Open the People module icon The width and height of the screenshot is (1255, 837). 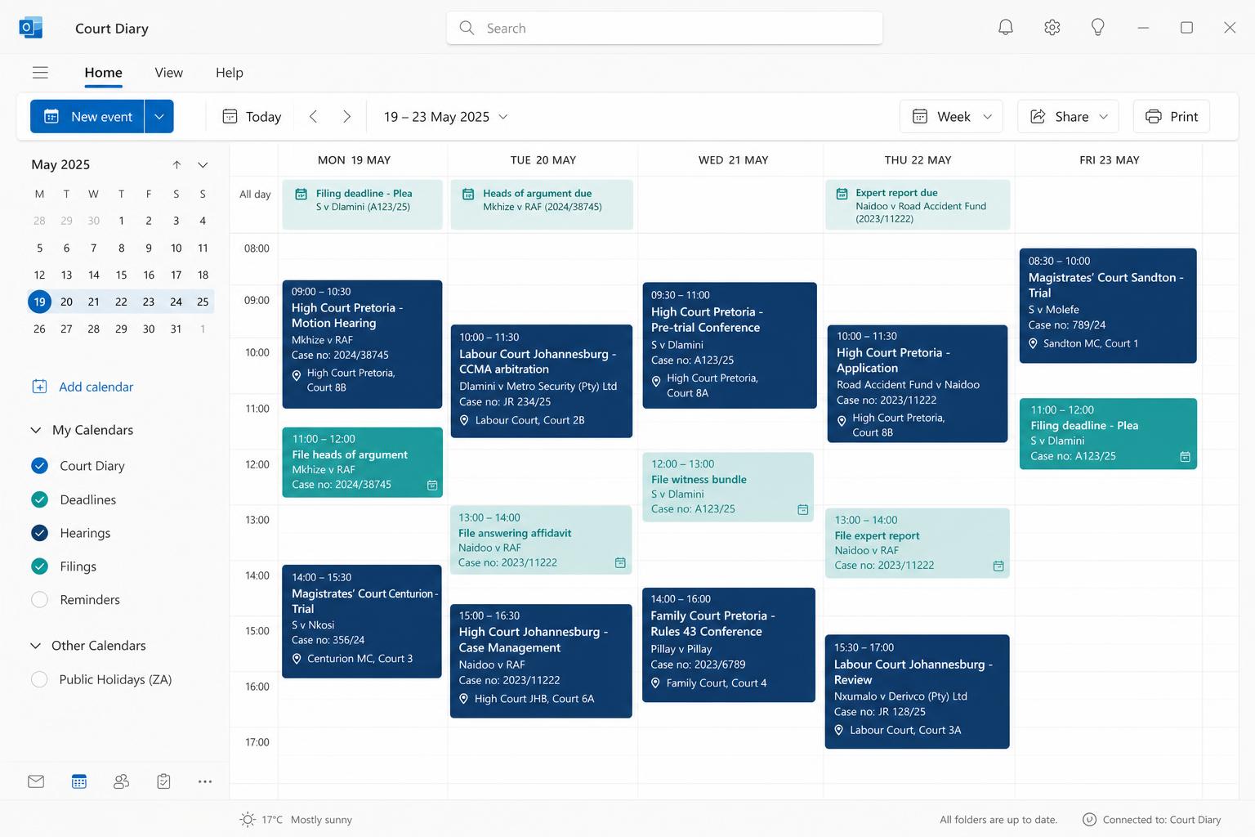[x=121, y=781]
